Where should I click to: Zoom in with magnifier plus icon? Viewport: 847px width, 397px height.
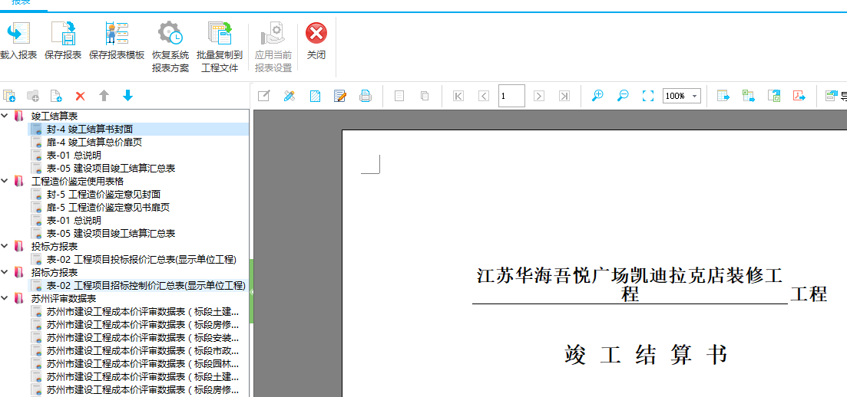coord(597,96)
